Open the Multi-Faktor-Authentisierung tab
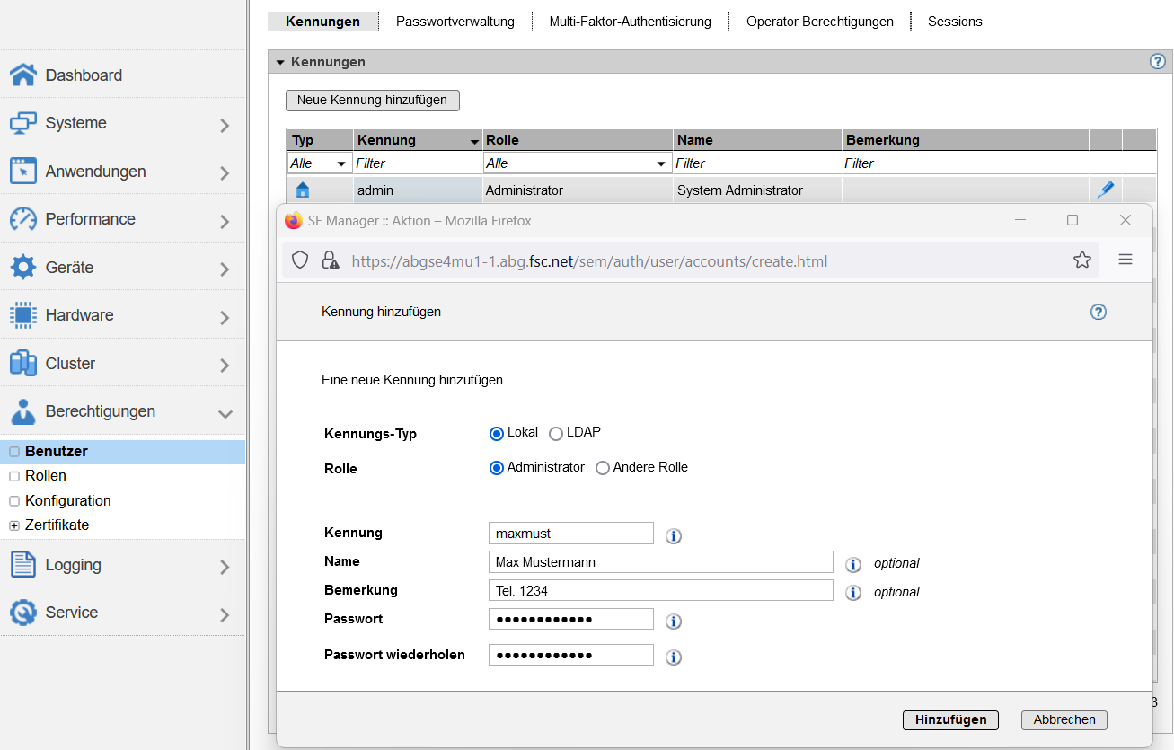Image resolution: width=1174 pixels, height=750 pixels. click(630, 22)
